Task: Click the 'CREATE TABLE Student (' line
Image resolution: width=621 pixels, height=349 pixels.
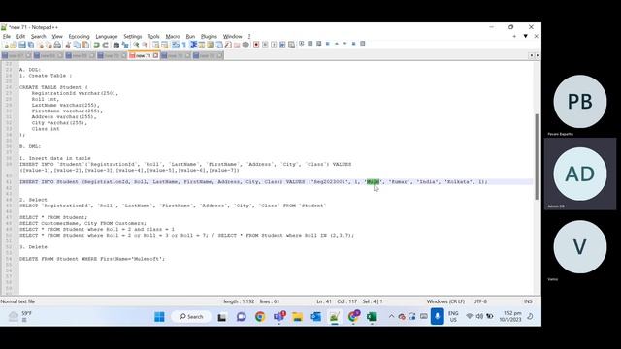Action: pos(54,87)
